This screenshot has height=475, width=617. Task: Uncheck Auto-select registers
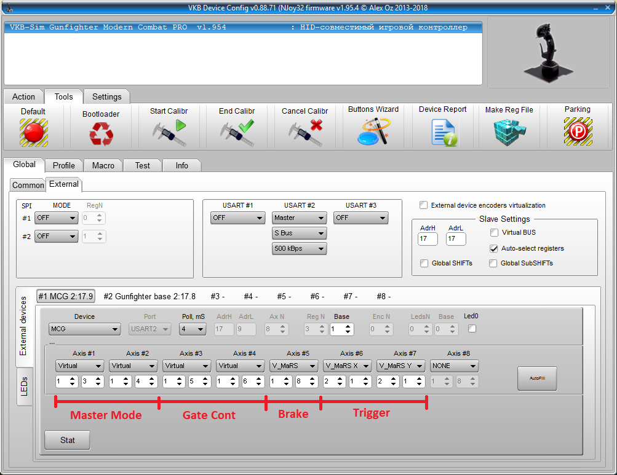pyautogui.click(x=494, y=248)
